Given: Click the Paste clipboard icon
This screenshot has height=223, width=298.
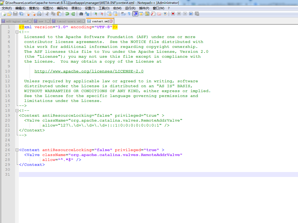Looking at the screenshot, I should coord(59,14).
